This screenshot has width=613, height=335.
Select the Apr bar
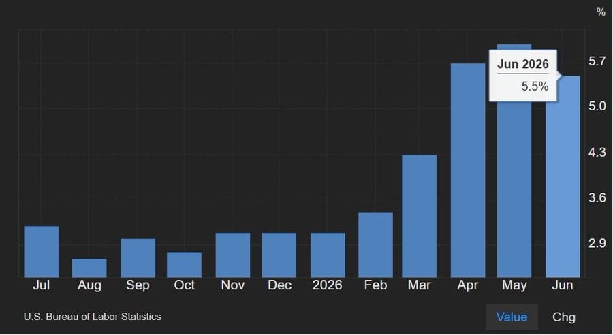tap(468, 170)
